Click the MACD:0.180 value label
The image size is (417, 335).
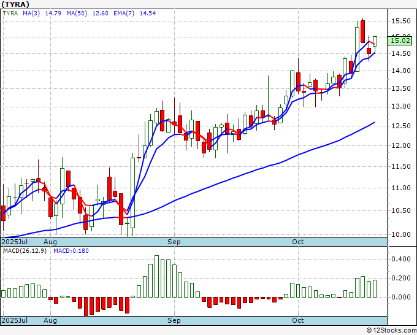pyautogui.click(x=71, y=251)
